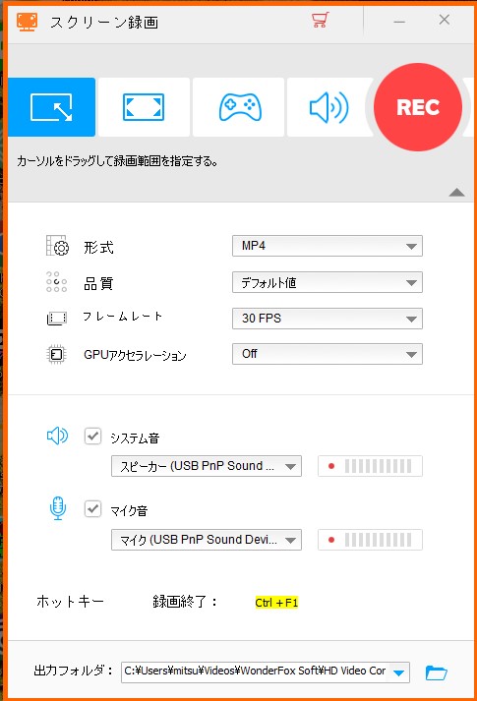Open the shopping cart purchase icon

point(320,20)
